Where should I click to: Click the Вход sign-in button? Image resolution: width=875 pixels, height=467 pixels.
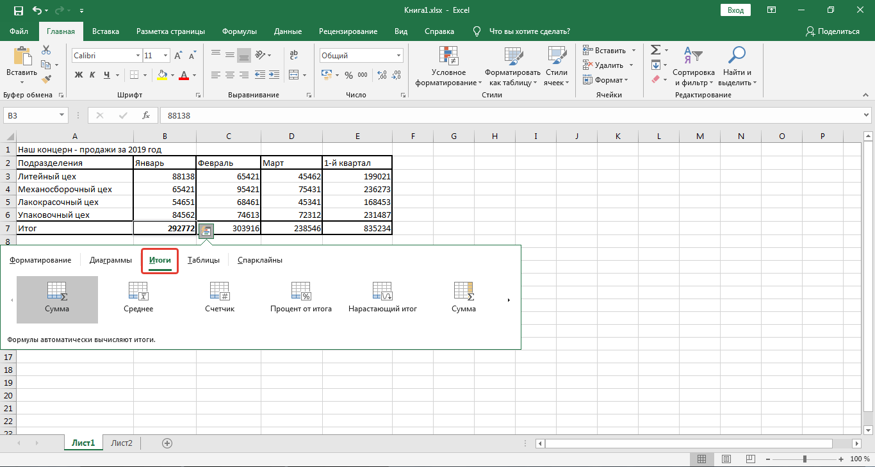pos(736,10)
